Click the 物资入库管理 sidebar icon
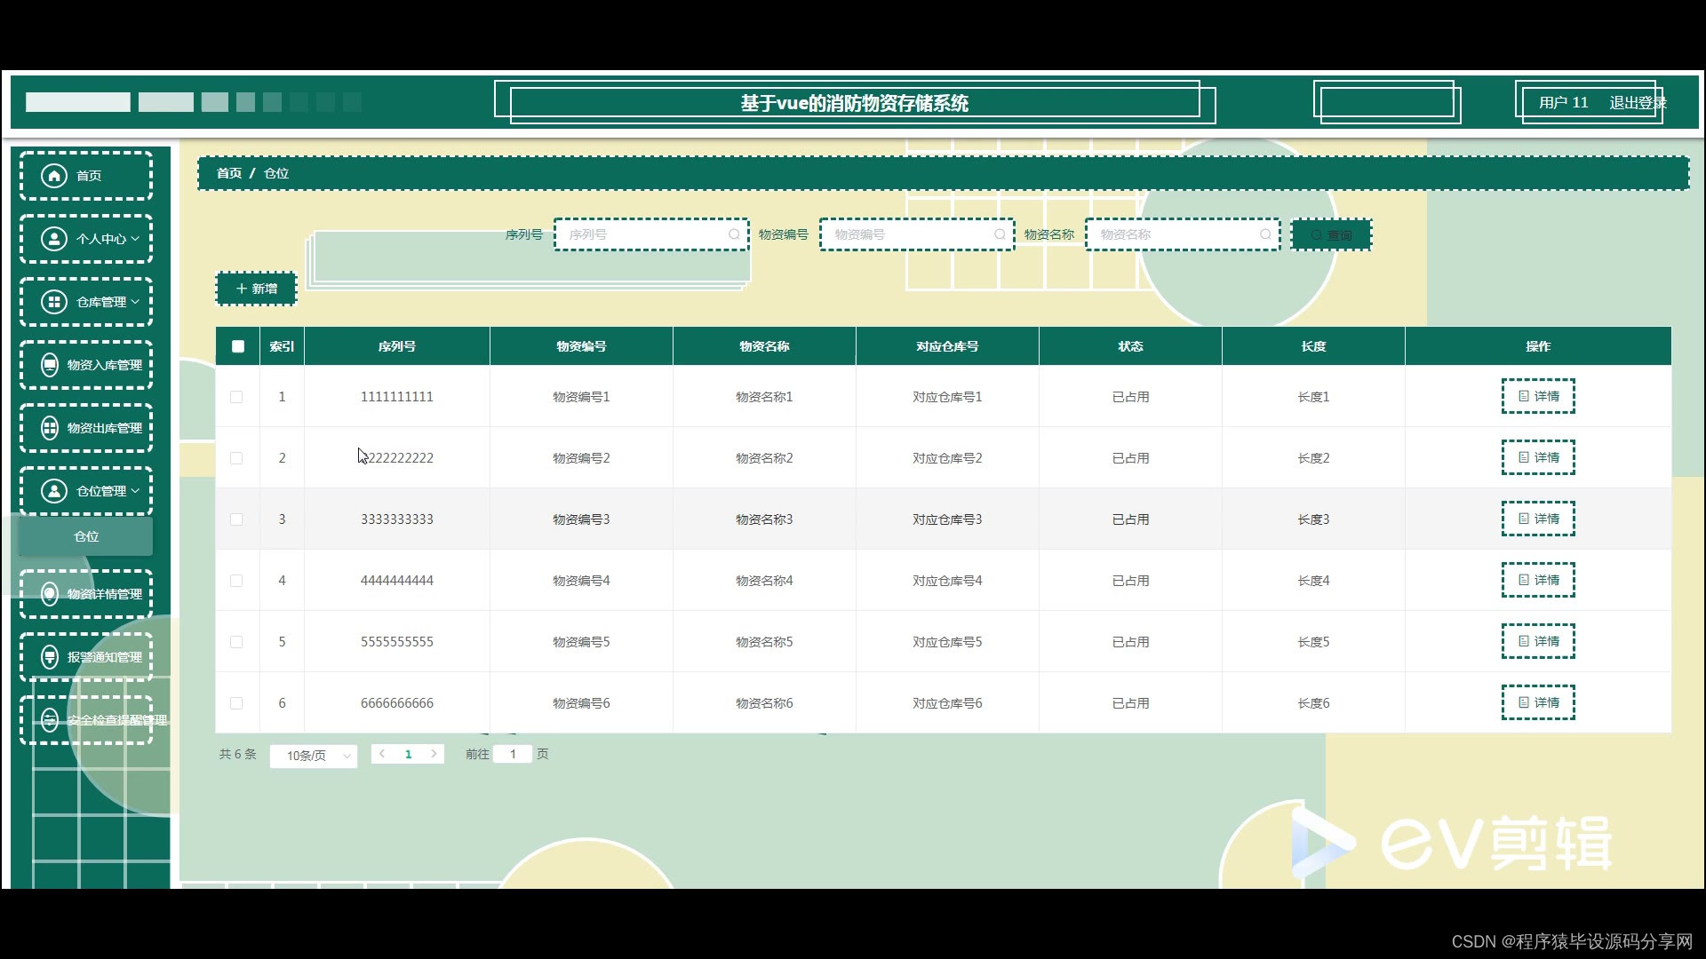The width and height of the screenshot is (1706, 959). tap(50, 365)
